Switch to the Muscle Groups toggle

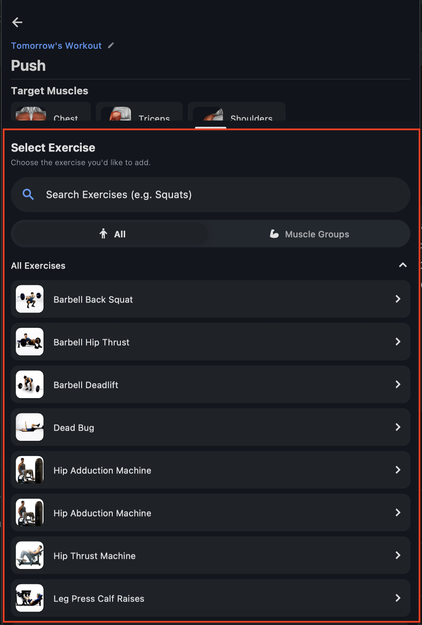pyautogui.click(x=309, y=234)
